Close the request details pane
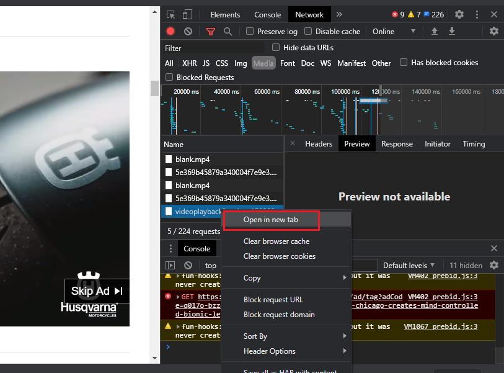This screenshot has height=373, width=504. coord(293,143)
